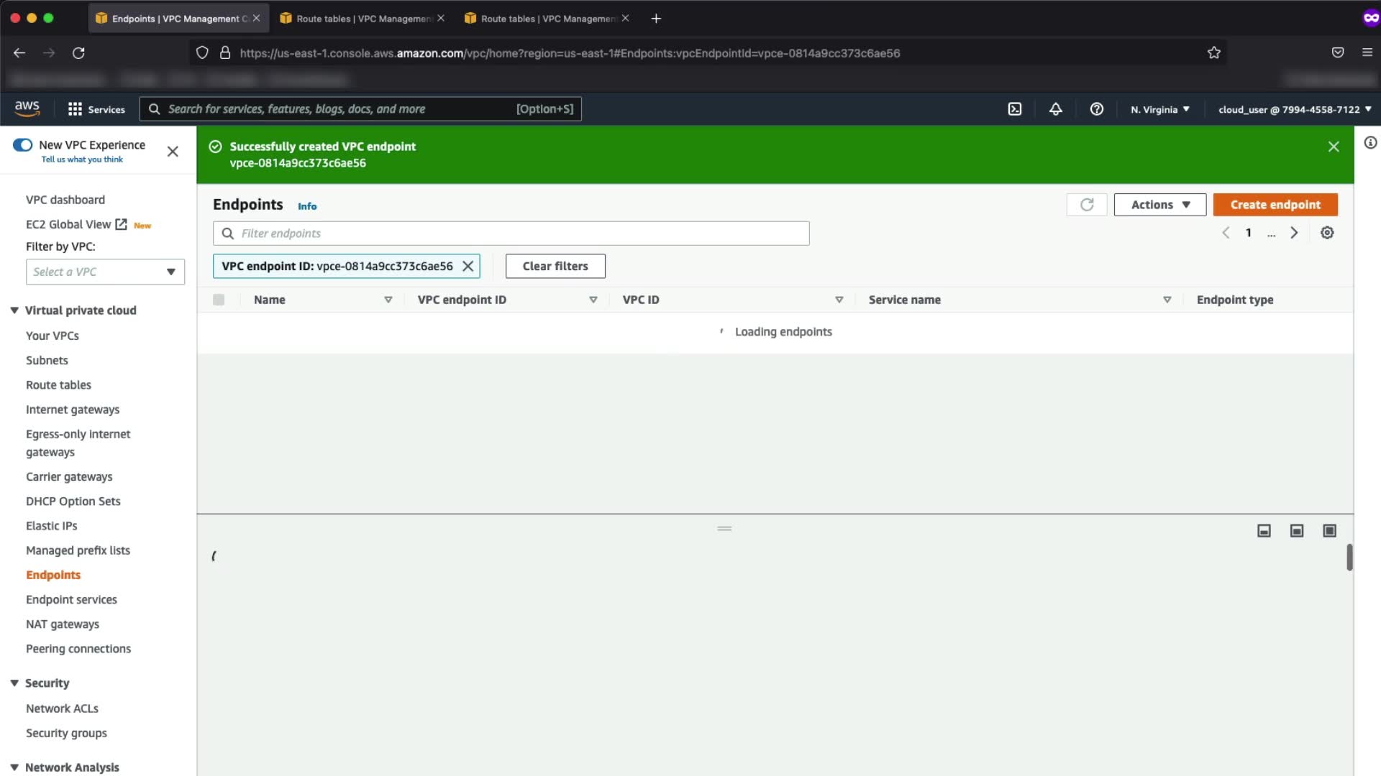
Task: Expand the N. Virginia region selector
Action: pos(1159,109)
